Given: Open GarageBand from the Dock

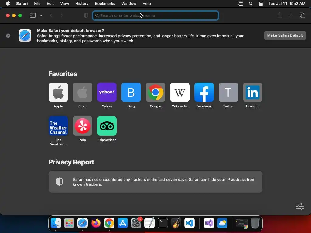Looking at the screenshot, I should pos(176,223).
